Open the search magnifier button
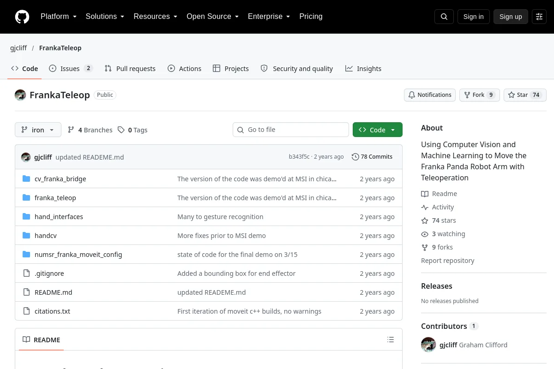The width and height of the screenshot is (554, 369). [444, 17]
